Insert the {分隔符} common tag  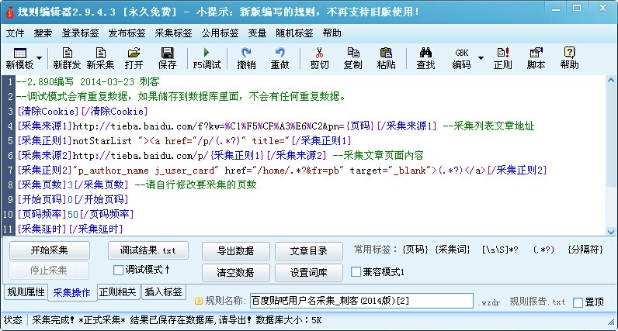coord(585,250)
